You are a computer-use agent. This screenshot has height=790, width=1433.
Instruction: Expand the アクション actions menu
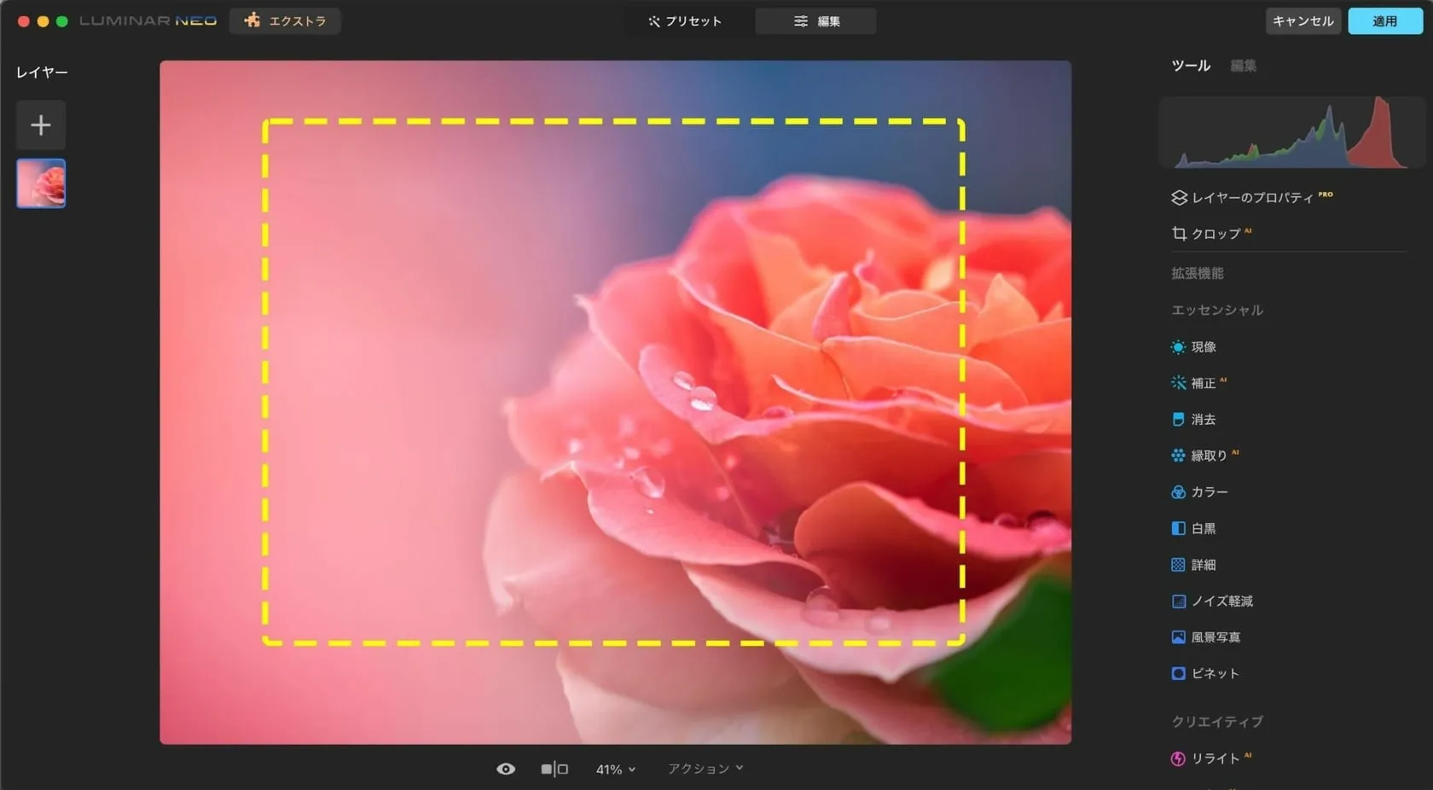point(705,770)
